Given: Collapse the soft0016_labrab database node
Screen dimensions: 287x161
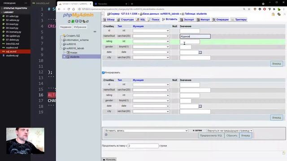Looking at the screenshot, I should point(61,48).
